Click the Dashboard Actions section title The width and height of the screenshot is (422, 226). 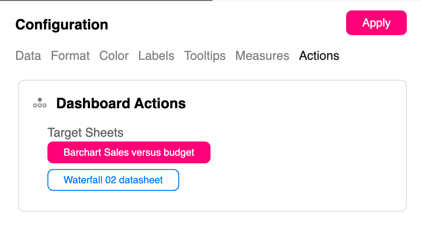tap(121, 103)
